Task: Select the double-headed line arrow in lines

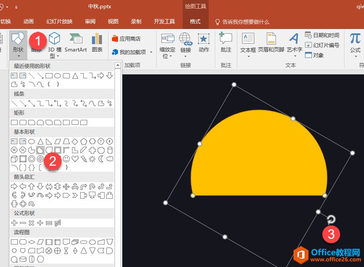Action: 32,103
